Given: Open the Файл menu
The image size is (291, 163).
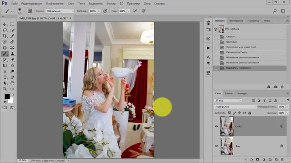Looking at the screenshot, I should point(14,4).
